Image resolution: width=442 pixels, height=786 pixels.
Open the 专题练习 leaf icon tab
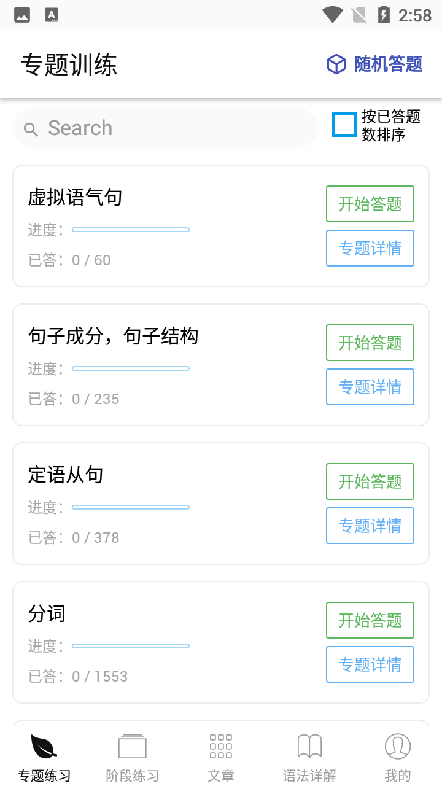[44, 747]
